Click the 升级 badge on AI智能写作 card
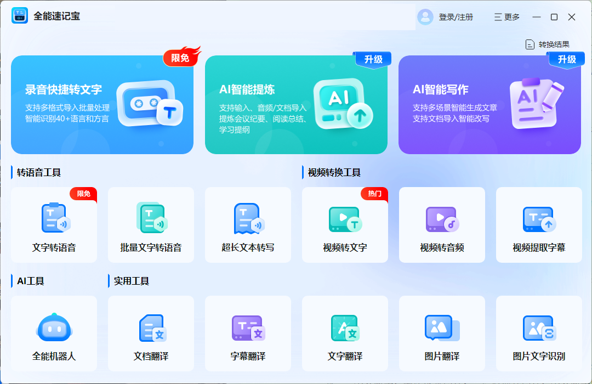The width and height of the screenshot is (592, 384). [x=566, y=60]
